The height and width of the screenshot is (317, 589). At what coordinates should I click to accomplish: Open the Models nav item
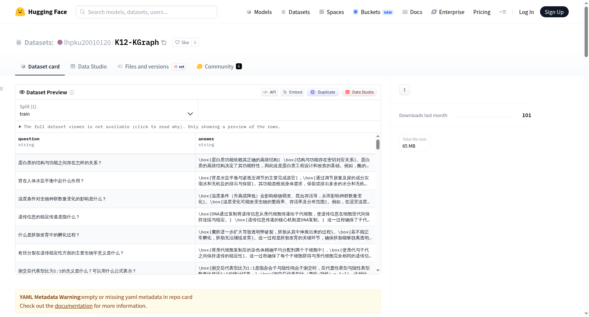(x=259, y=12)
